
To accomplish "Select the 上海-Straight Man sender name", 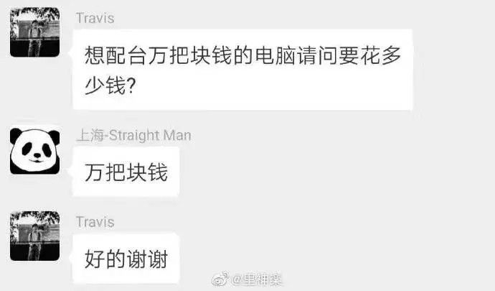I will tap(134, 135).
